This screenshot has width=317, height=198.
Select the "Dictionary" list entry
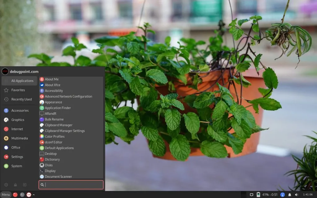71,159
